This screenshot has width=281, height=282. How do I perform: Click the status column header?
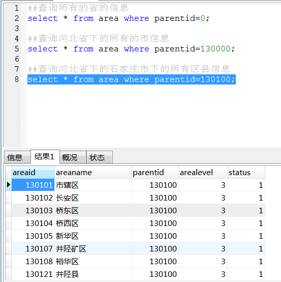[x=246, y=173]
